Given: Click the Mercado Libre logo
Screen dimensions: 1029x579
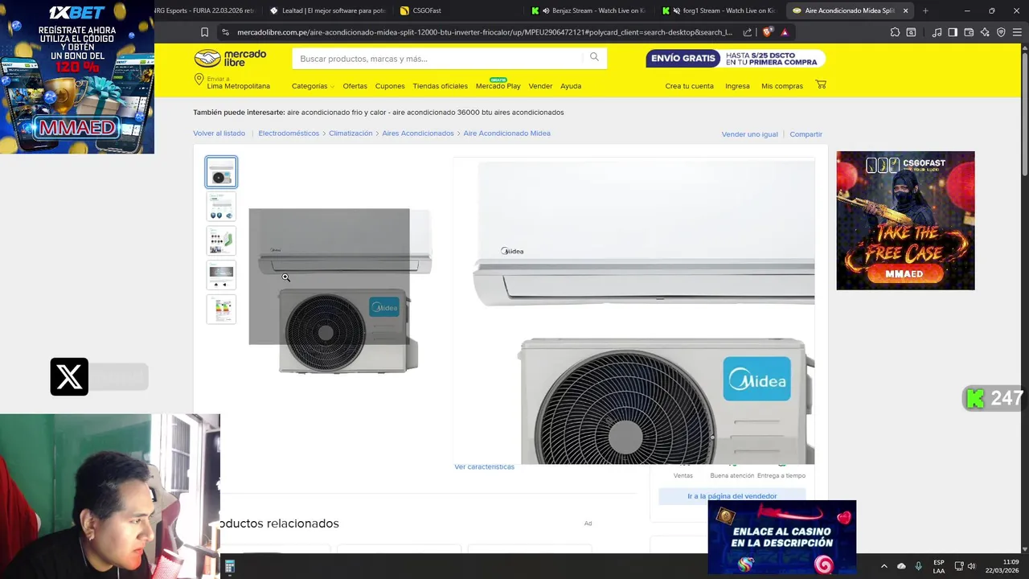Looking at the screenshot, I should pos(230,58).
